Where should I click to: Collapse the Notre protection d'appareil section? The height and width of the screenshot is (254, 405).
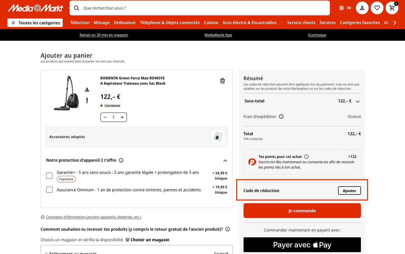tap(225, 161)
